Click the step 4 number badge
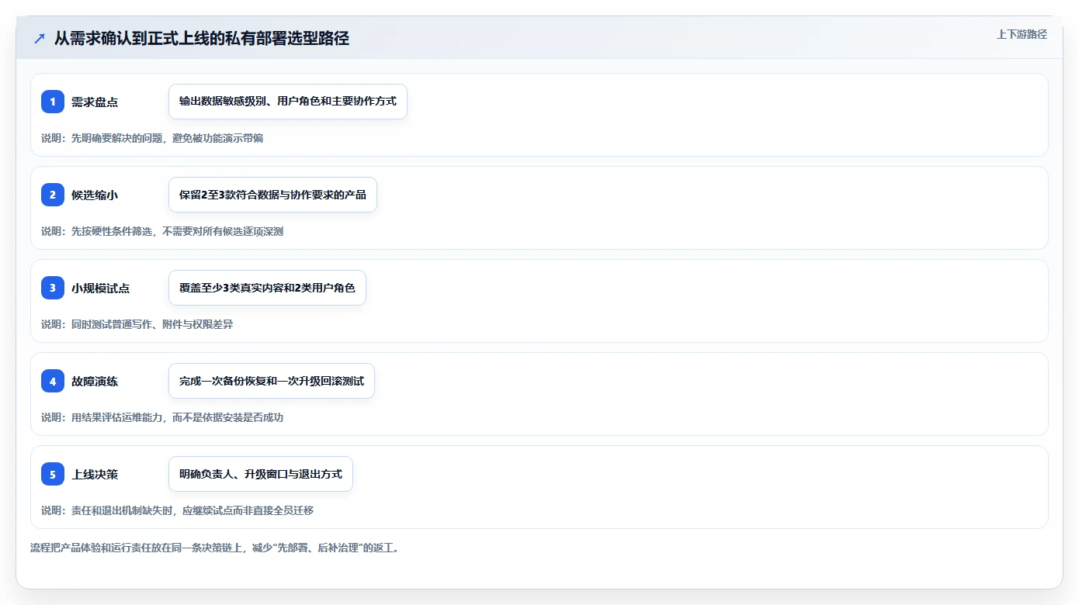Viewport: 1079px width, 605px height. pyautogui.click(x=53, y=381)
